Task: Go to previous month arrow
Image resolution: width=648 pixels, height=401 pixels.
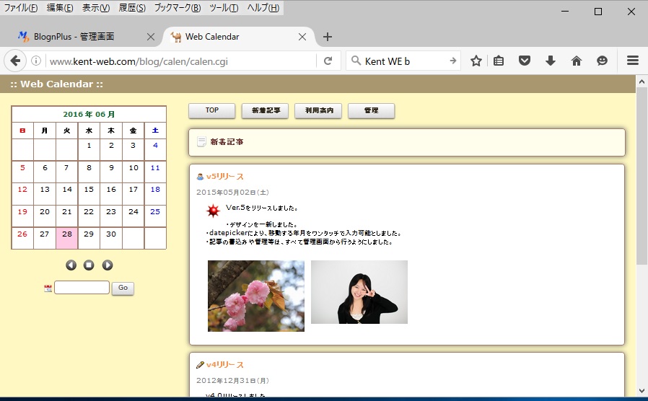Action: (x=71, y=265)
